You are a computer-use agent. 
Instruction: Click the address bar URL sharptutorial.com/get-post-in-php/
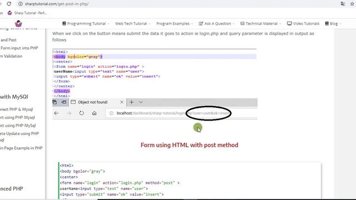[x=57, y=4]
